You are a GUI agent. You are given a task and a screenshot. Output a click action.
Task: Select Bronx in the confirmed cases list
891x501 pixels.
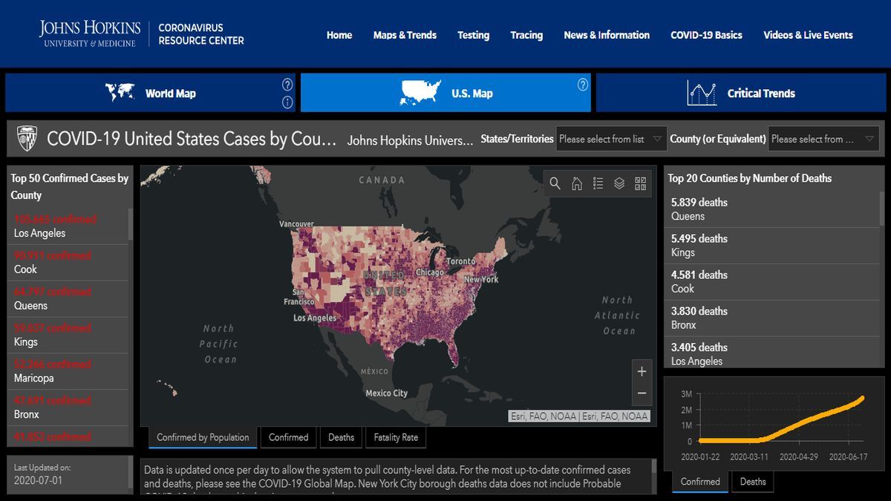tap(68, 407)
